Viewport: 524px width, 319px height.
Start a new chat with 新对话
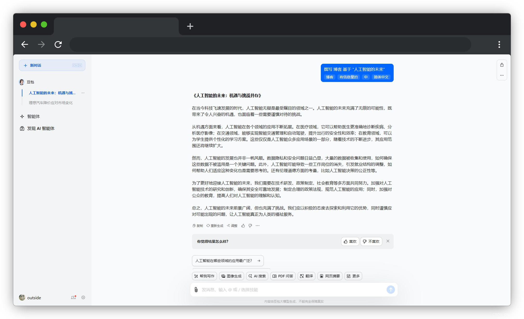(52, 65)
